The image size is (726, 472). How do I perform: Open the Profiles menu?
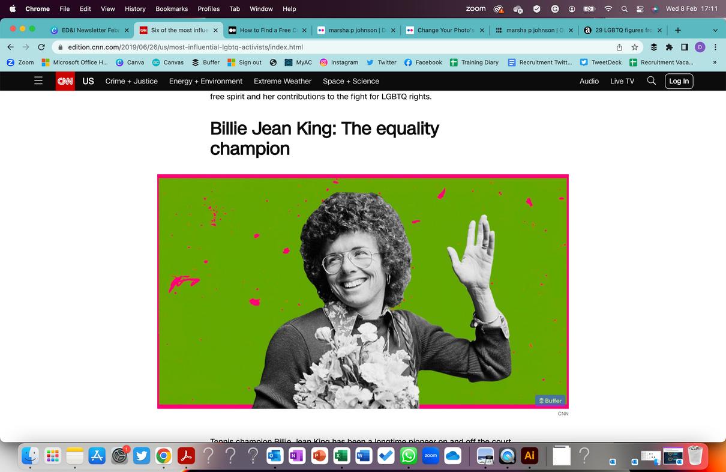coord(209,9)
